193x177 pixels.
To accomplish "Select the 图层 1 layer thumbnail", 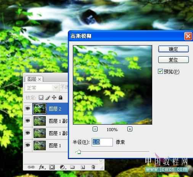I will (x=40, y=145).
